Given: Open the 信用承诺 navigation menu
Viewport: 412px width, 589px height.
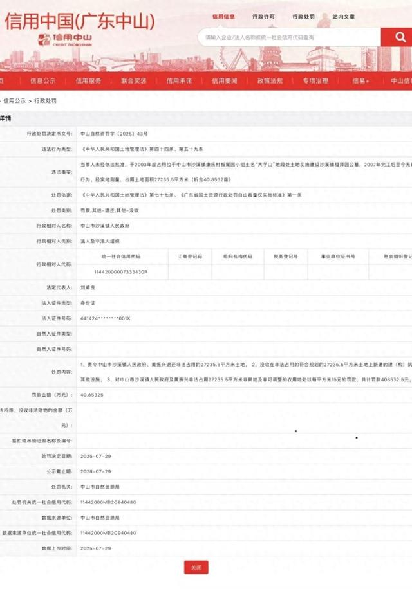Looking at the screenshot, I should coord(179,81).
